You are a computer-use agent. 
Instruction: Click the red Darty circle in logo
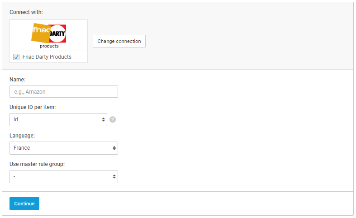[x=58, y=33]
